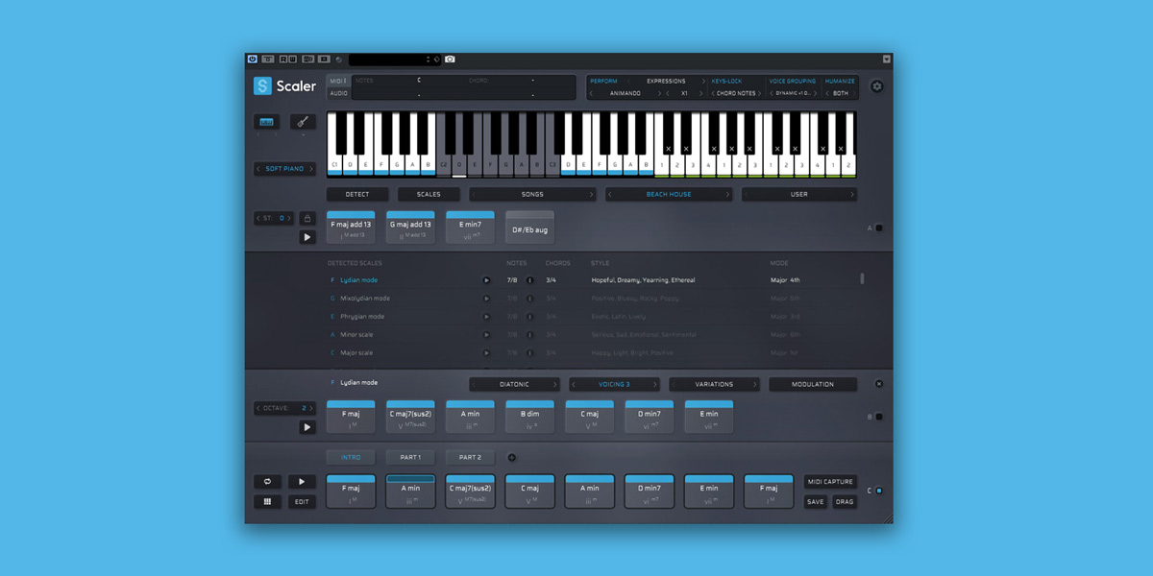Open pad grid view with the grid icon
The width and height of the screenshot is (1153, 576).
click(267, 501)
